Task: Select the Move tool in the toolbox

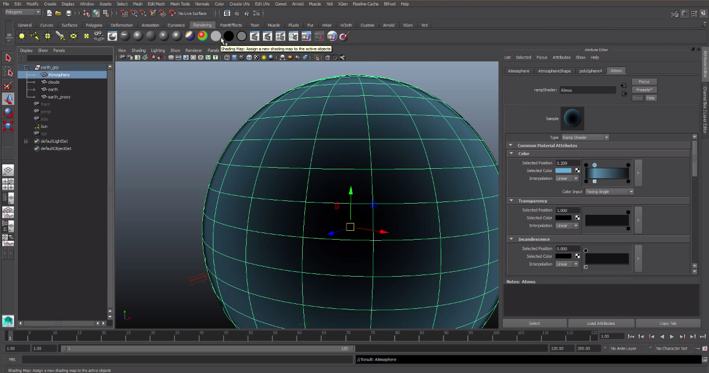Action: [x=8, y=99]
